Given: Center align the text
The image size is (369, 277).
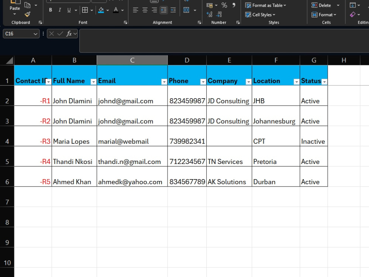Looking at the screenshot, I should tap(145, 10).
